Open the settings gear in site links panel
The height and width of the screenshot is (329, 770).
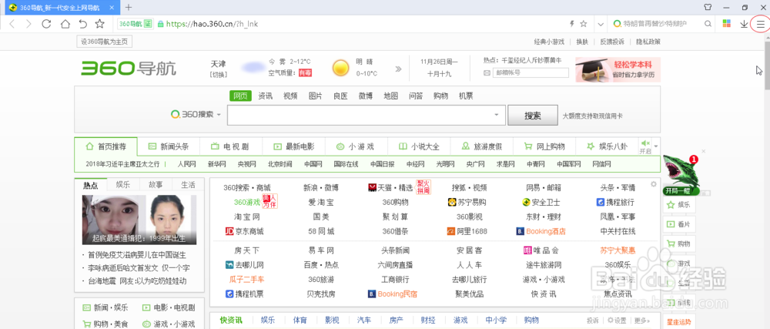tap(653, 184)
